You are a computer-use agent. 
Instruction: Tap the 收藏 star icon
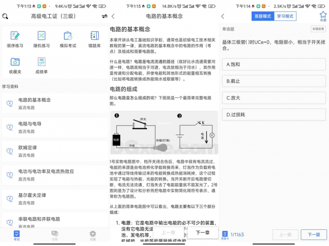pos(323,16)
